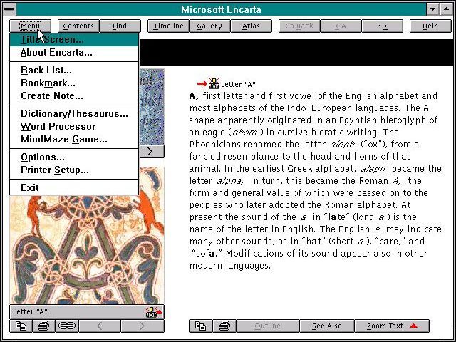Click the illuminated letter A picture
The height and width of the screenshot is (342, 456).
coord(87,250)
